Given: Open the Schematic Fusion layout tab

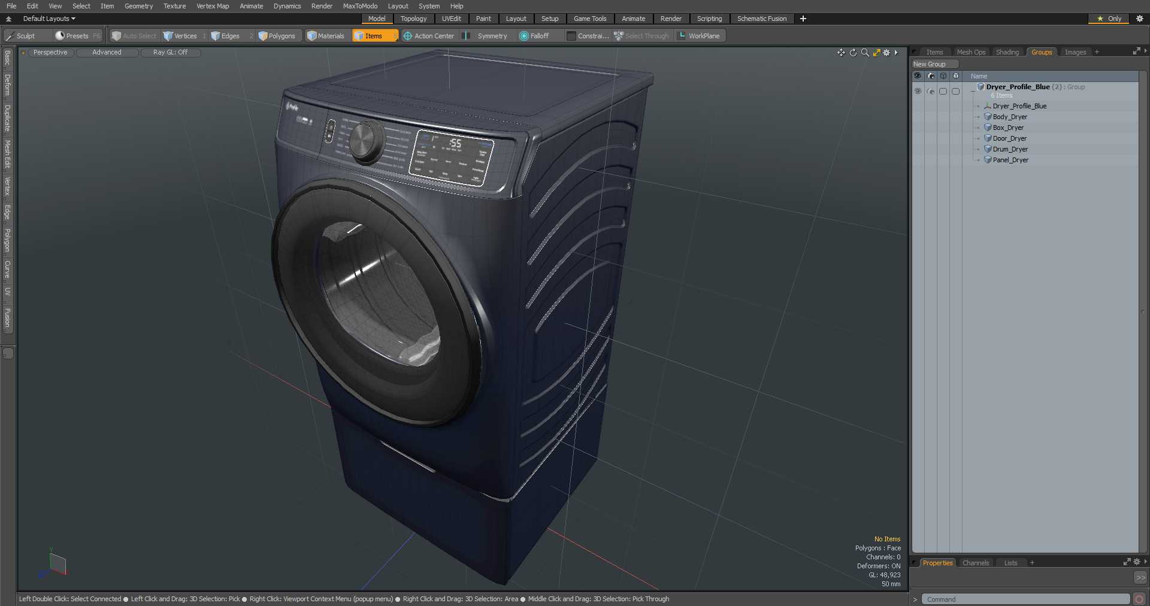Looking at the screenshot, I should tap(762, 19).
